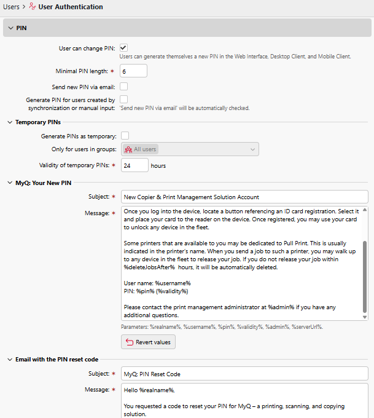Collapse Email with the PIN reset code section

coord(10,359)
